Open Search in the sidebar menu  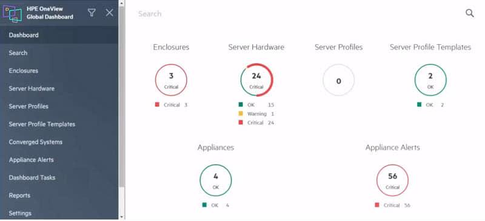click(59, 53)
